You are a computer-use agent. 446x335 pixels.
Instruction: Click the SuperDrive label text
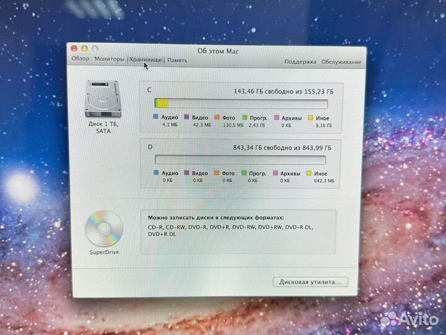point(104,252)
